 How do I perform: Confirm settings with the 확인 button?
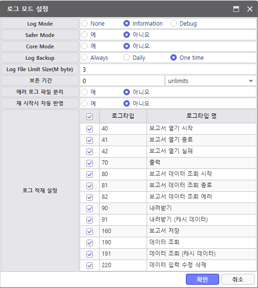(203, 279)
